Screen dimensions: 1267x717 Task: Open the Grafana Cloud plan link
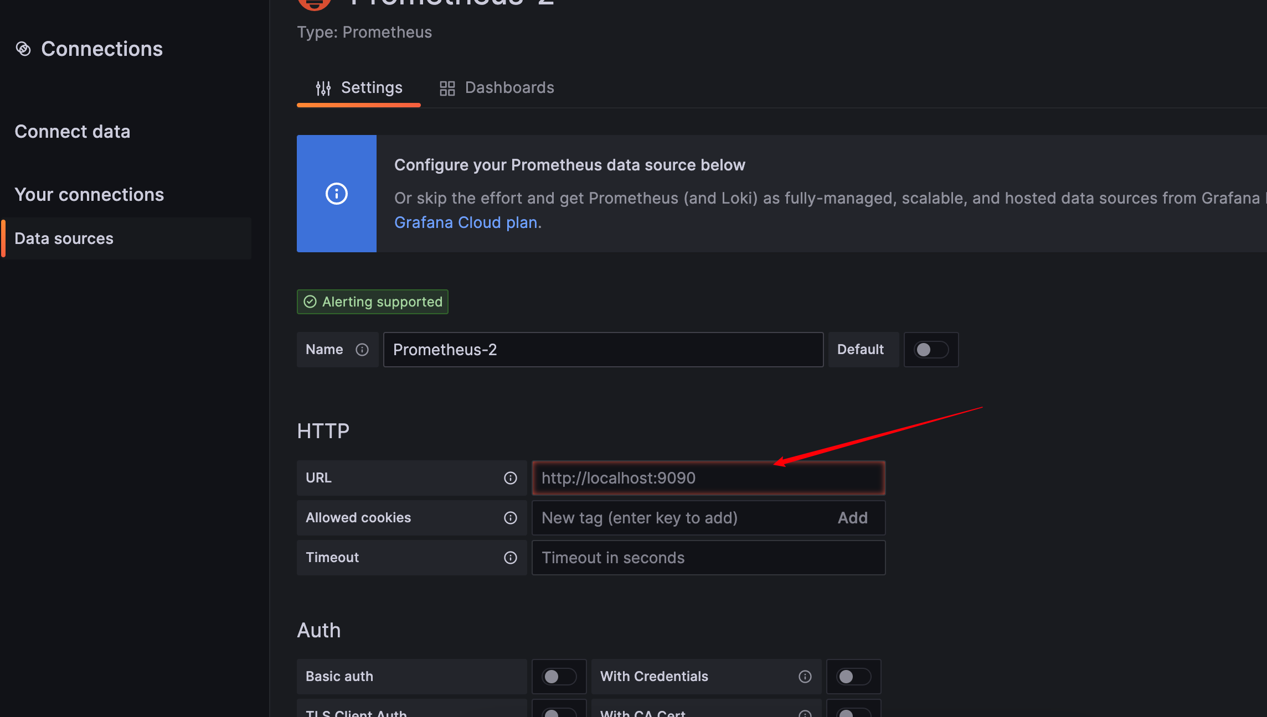[466, 222]
